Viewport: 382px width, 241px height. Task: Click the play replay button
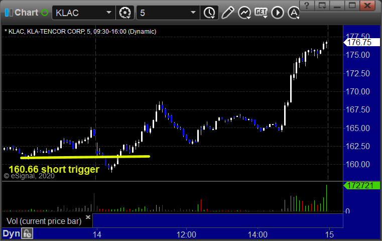coord(278,13)
